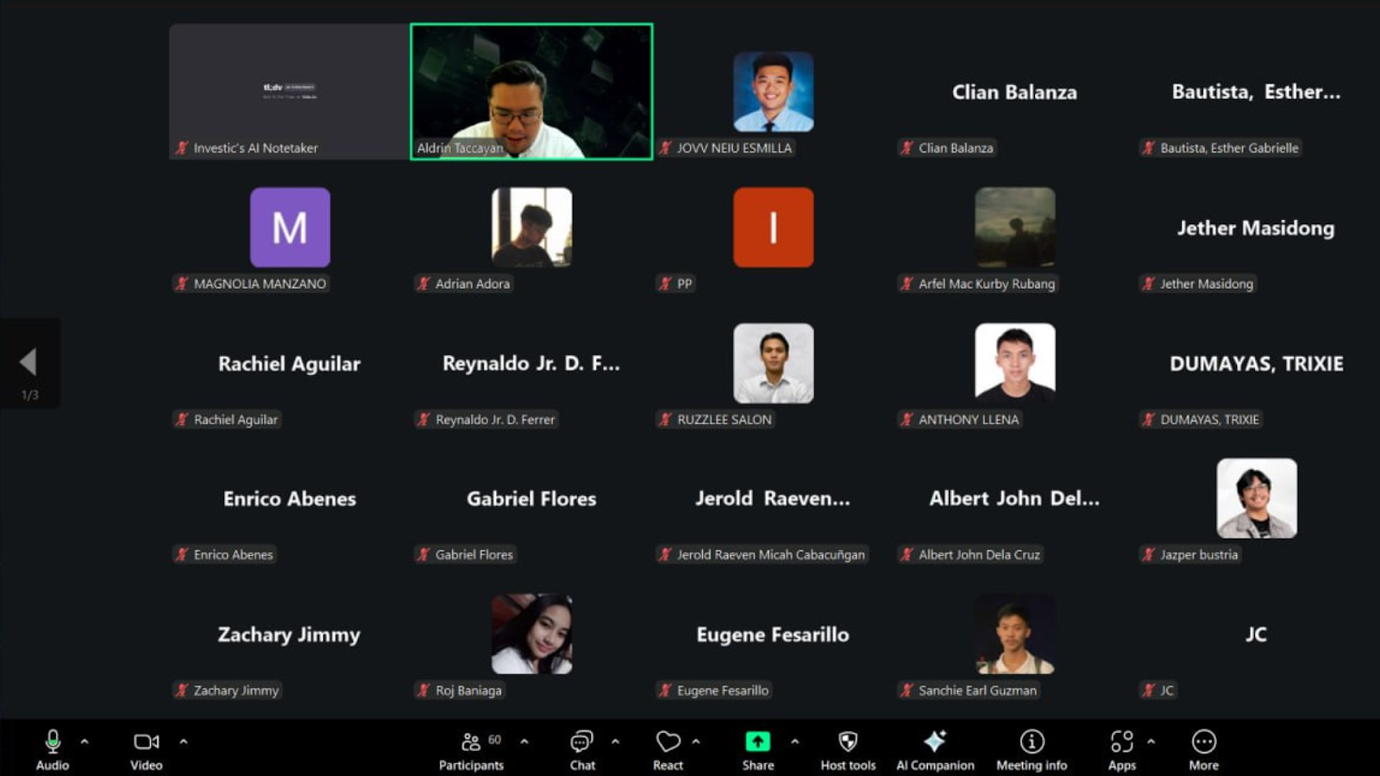1380x776 pixels.
Task: Open the Apps menu icon
Action: coord(1121,742)
